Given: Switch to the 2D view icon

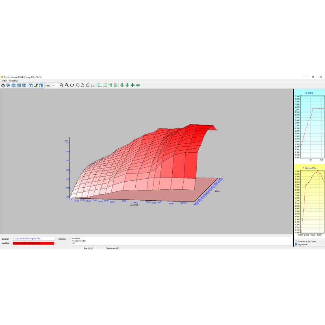Looking at the screenshot, I should pos(19,85).
